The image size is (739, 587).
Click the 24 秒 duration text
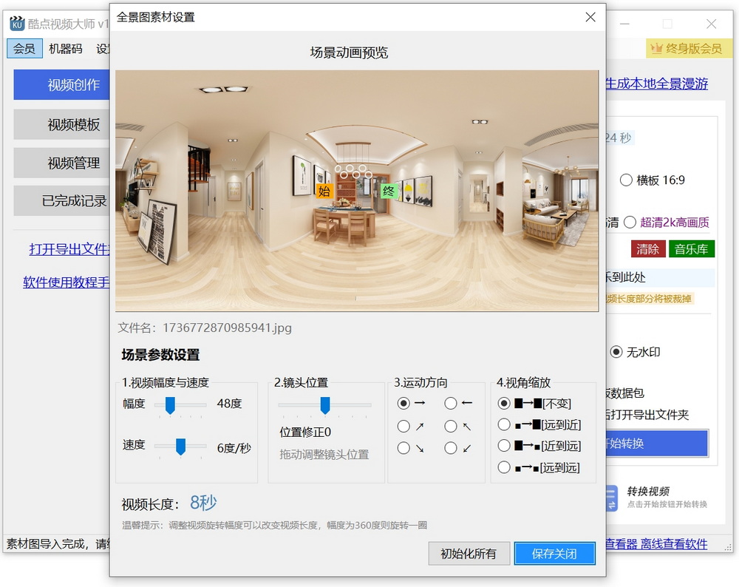click(x=619, y=138)
